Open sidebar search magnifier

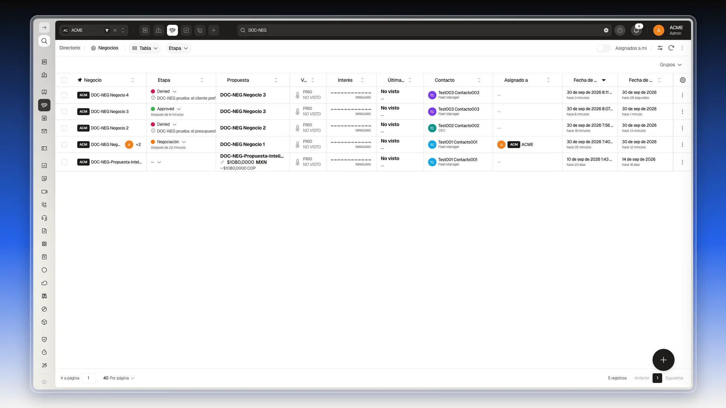tap(44, 41)
